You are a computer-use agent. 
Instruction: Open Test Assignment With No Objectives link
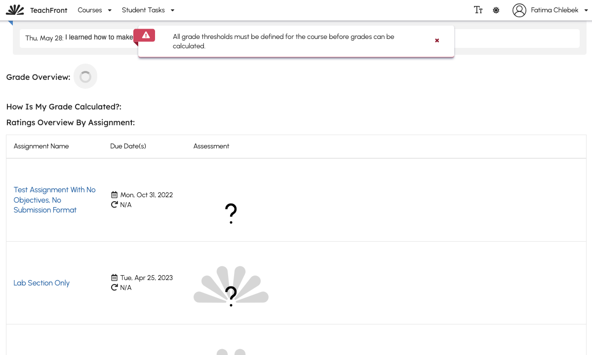[x=54, y=200]
